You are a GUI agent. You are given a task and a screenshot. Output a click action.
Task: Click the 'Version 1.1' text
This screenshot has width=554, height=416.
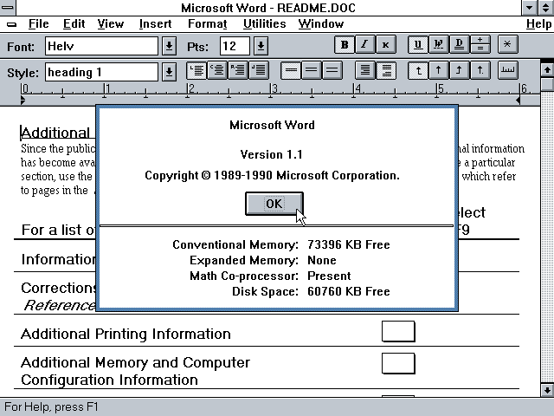coord(271,154)
